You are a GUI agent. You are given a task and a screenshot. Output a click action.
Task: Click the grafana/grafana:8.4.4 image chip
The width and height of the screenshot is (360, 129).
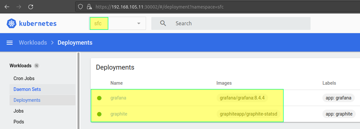(x=242, y=98)
